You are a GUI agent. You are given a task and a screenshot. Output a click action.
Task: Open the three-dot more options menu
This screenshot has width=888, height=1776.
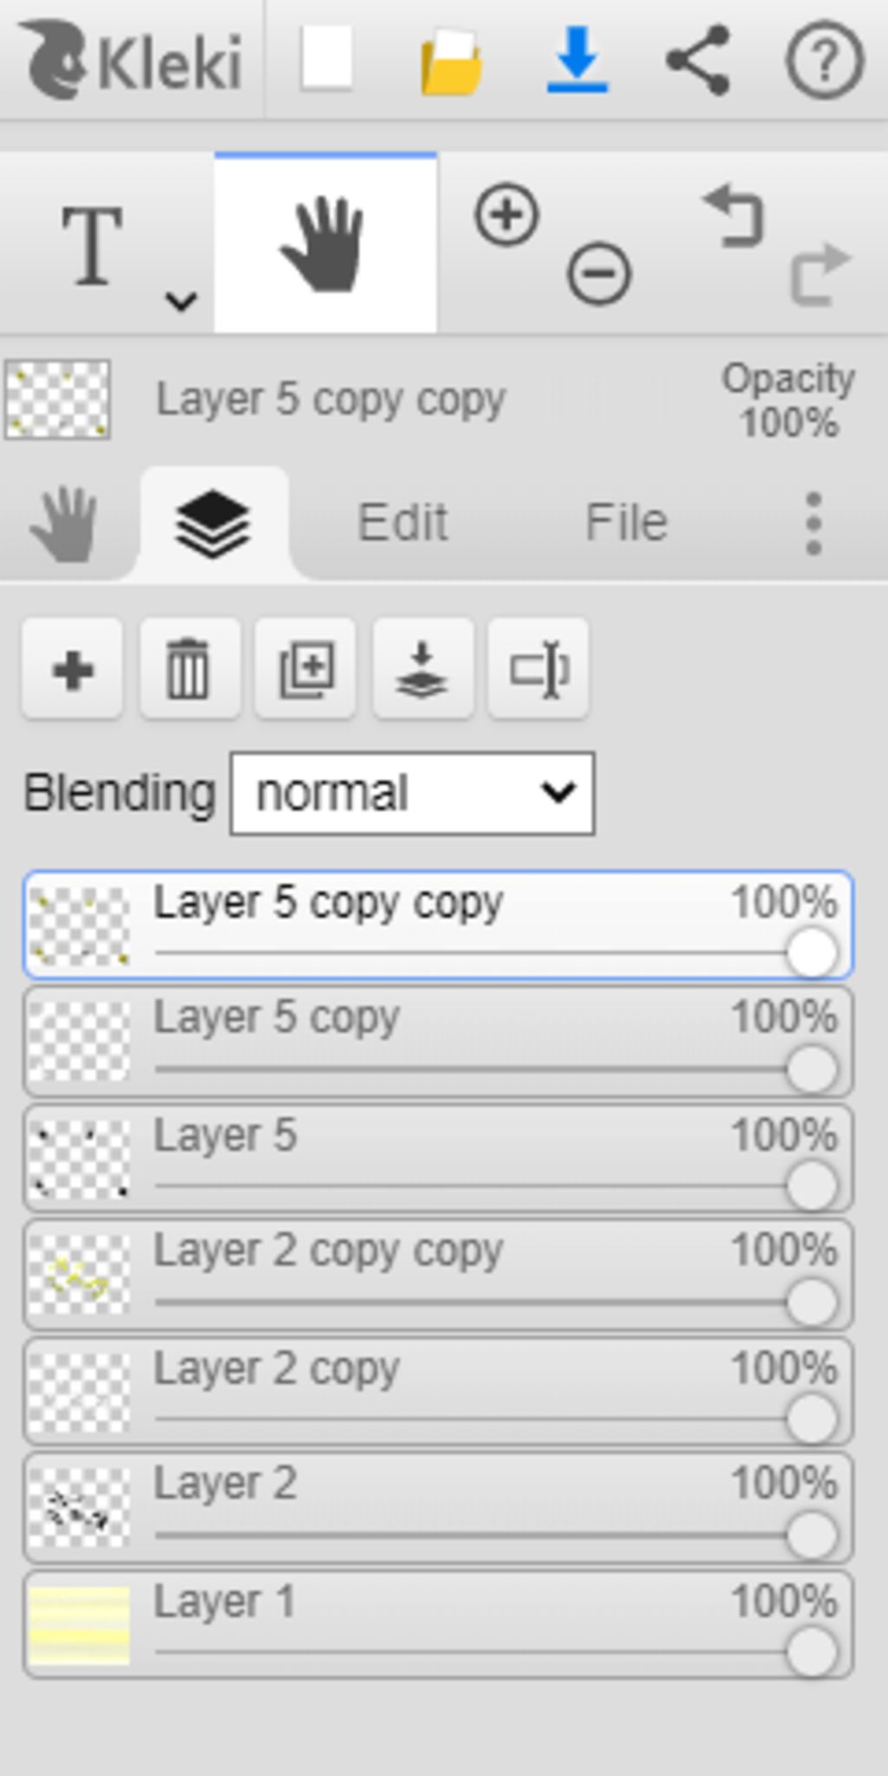coord(813,523)
